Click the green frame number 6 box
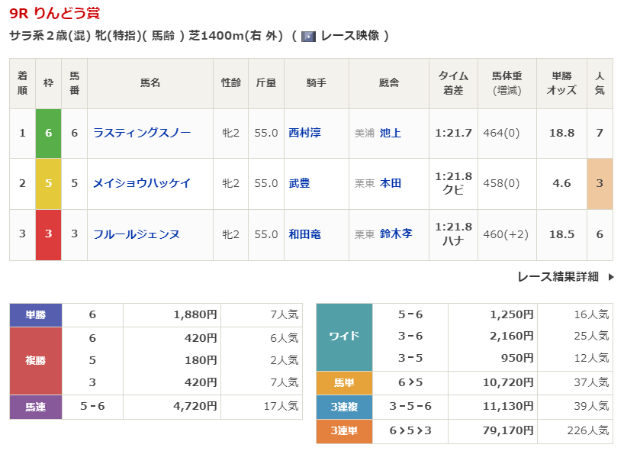624x451 pixels. point(49,133)
